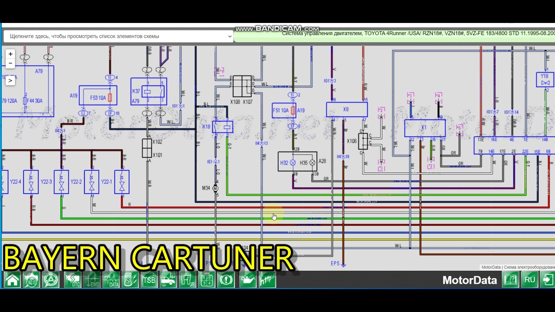The image size is (555, 312).
Task: Open the car ground locations icon
Action: [x=168, y=280]
